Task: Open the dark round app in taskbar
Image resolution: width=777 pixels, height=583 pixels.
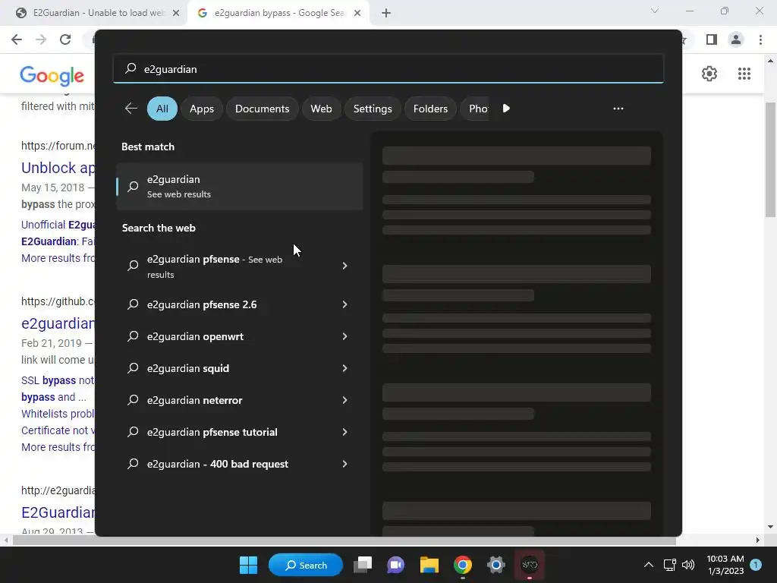Action: coord(530,565)
